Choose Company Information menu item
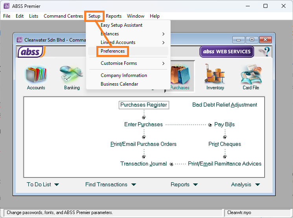Screen dimensions: 293x218 [x=128, y=75]
